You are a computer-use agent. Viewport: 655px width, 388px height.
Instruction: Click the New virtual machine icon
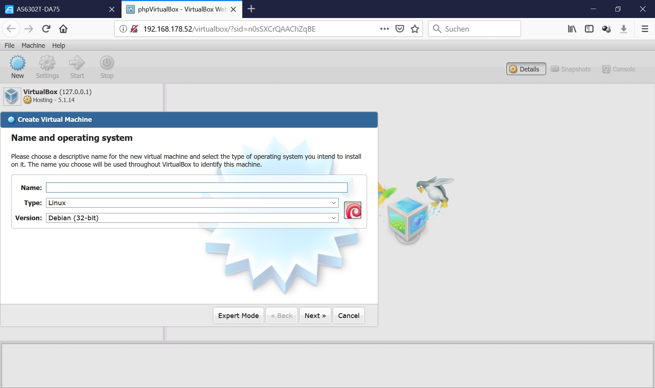click(x=17, y=63)
